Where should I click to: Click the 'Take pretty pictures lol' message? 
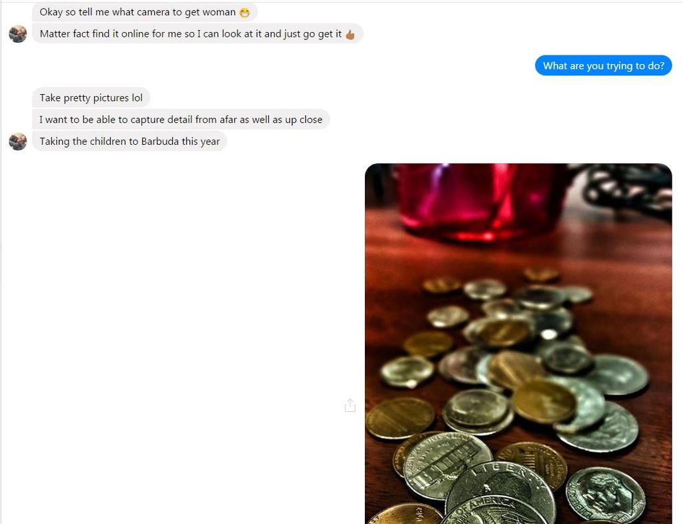pyautogui.click(x=91, y=97)
